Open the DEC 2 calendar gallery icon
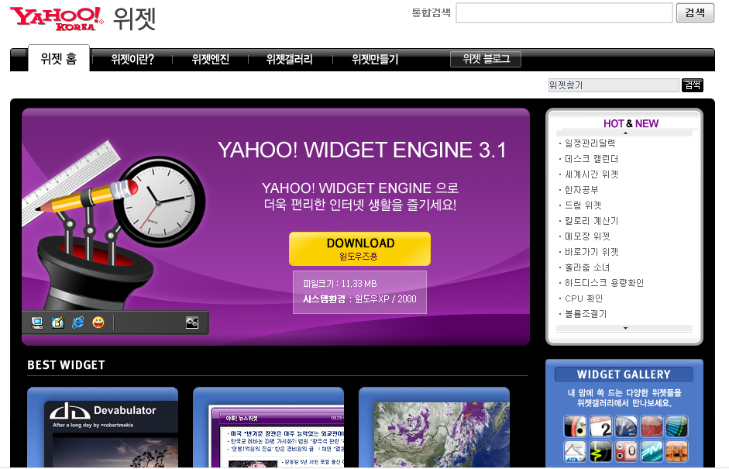The width and height of the screenshot is (729, 469). [600, 426]
